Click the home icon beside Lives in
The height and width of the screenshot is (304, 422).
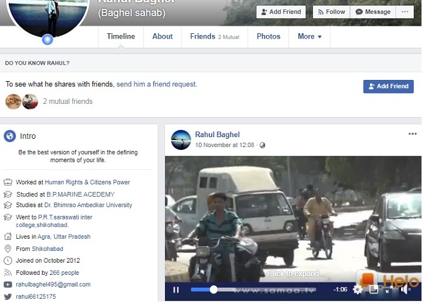[8, 237]
